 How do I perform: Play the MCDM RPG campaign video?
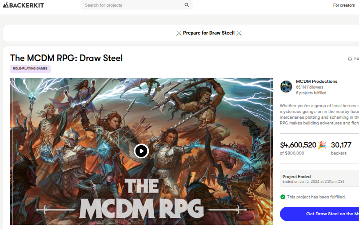tap(141, 151)
